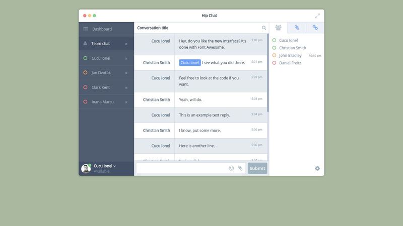This screenshot has width=403, height=226.
Task: Open settings gear in right panel
Action: 317,168
